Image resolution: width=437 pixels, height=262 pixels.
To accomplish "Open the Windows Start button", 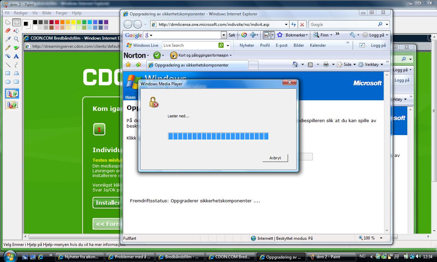I will click(x=9, y=256).
